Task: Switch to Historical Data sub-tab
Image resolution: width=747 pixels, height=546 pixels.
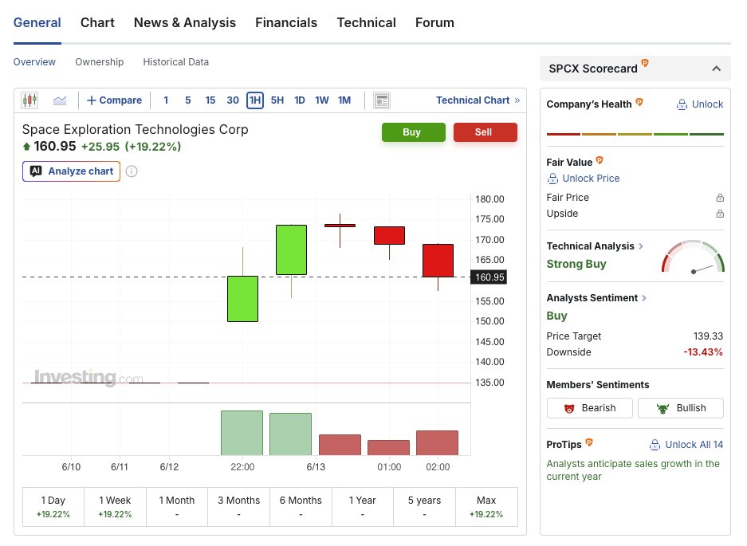Action: (176, 62)
